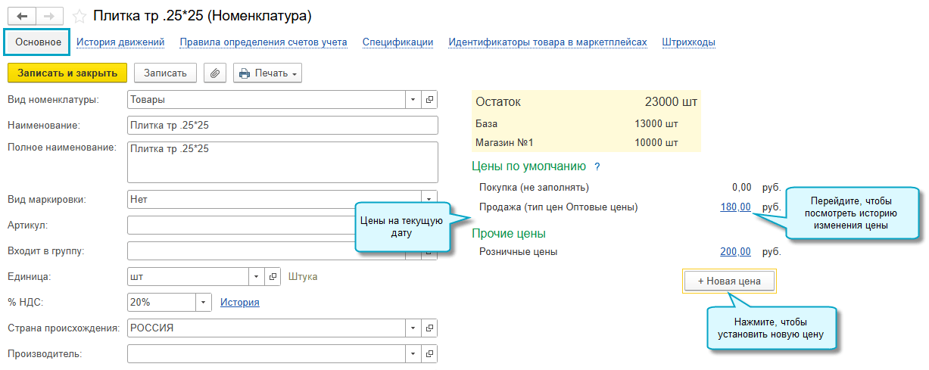Expand the Единица dropdown arrow
This screenshot has width=929, height=370.
257,277
